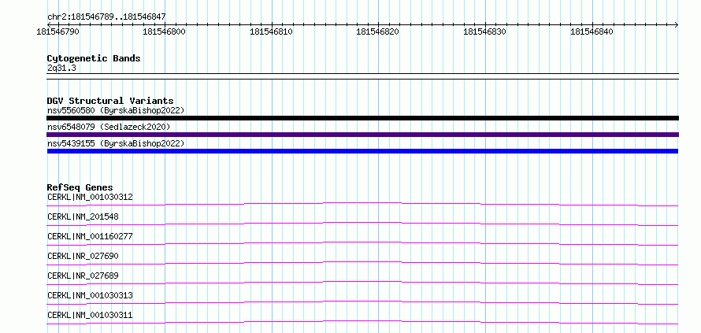Open transcript CERKL|NR_027689

pyautogui.click(x=83, y=276)
